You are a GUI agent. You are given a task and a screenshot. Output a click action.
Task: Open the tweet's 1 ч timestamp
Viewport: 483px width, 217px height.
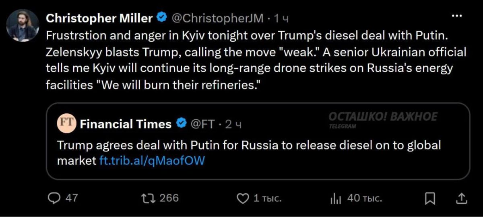(x=281, y=18)
